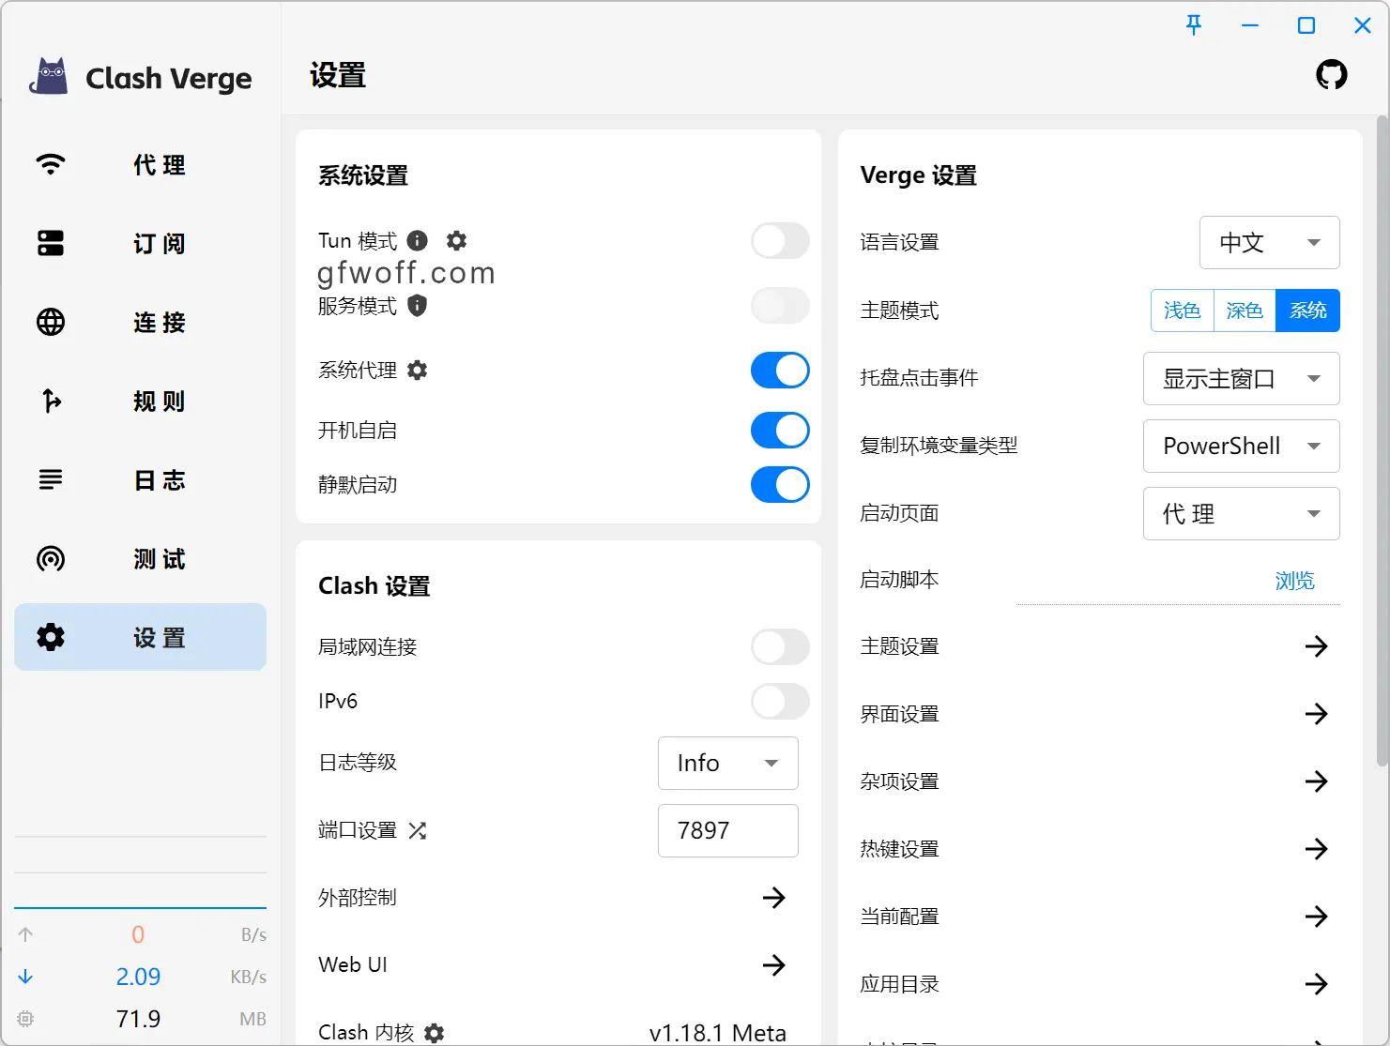Click the settings page vertical scrollbar
Viewport: 1390px width, 1046px height.
1382,441
